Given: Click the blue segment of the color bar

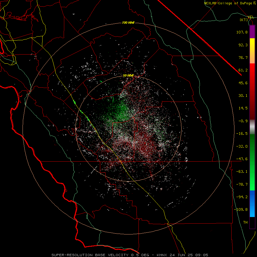Looking at the screenshot, I should (252, 204).
